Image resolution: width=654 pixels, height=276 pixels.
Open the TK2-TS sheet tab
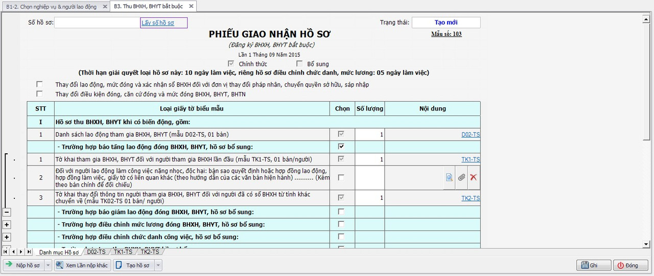click(149, 251)
